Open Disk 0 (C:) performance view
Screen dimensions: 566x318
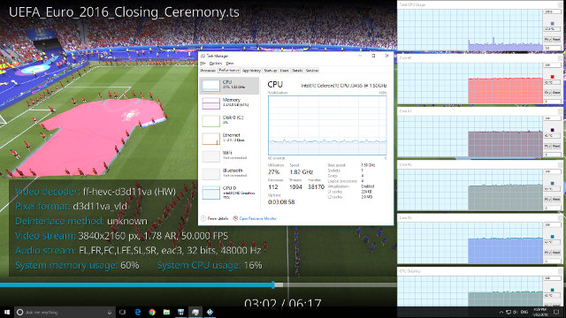(229, 121)
